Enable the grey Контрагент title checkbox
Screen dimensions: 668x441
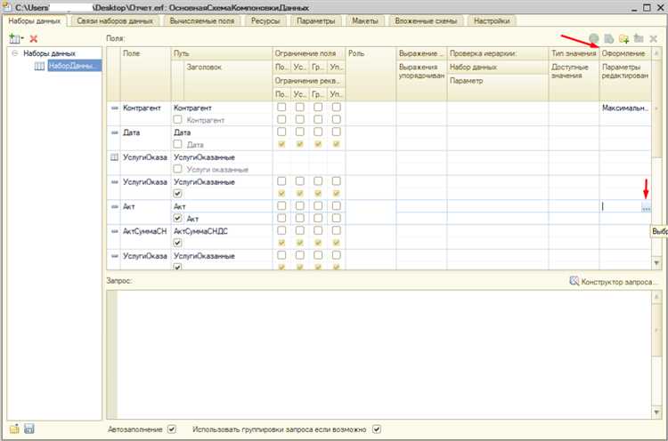pyautogui.click(x=177, y=119)
